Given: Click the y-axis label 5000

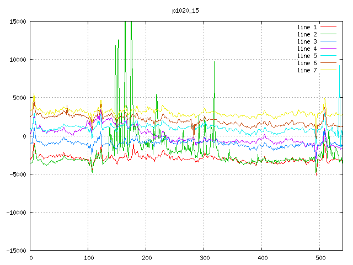Looking at the screenshot, I should click(x=20, y=98).
